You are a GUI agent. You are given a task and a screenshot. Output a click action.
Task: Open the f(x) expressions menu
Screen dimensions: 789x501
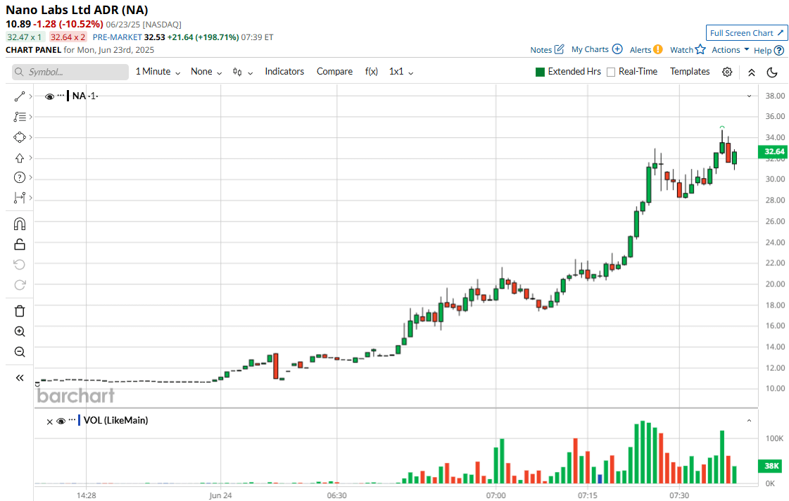coord(372,72)
